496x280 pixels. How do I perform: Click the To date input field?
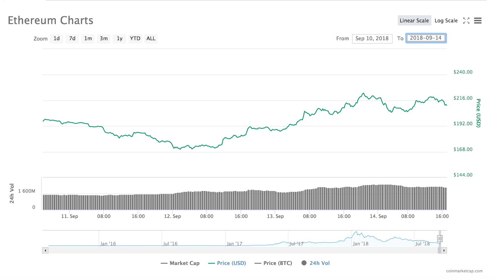click(426, 38)
